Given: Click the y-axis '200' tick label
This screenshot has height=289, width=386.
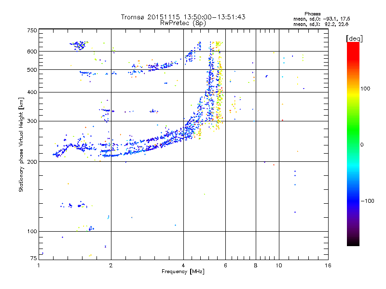Looking at the screenshot, I should [x=32, y=162].
